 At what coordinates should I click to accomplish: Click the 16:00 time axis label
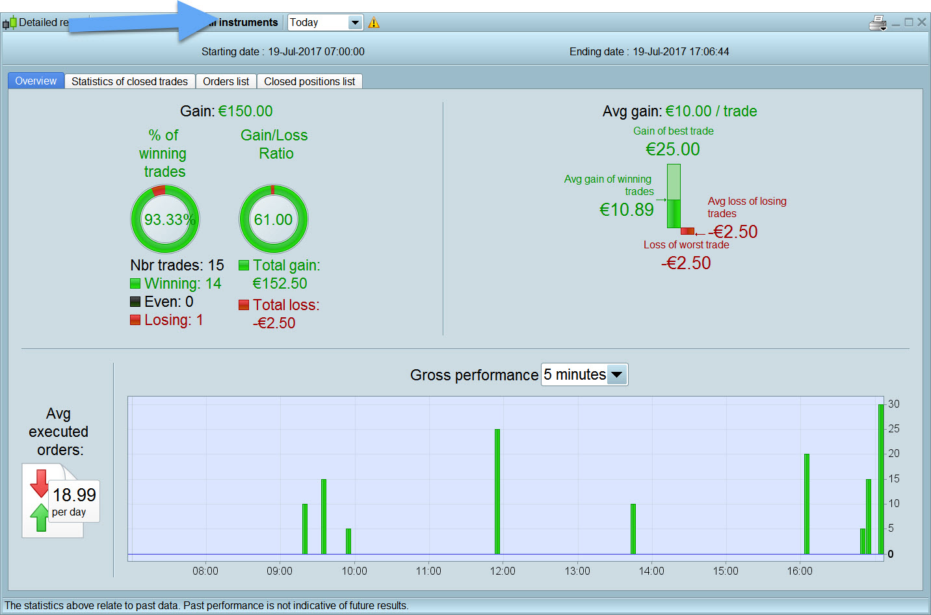[x=800, y=571]
